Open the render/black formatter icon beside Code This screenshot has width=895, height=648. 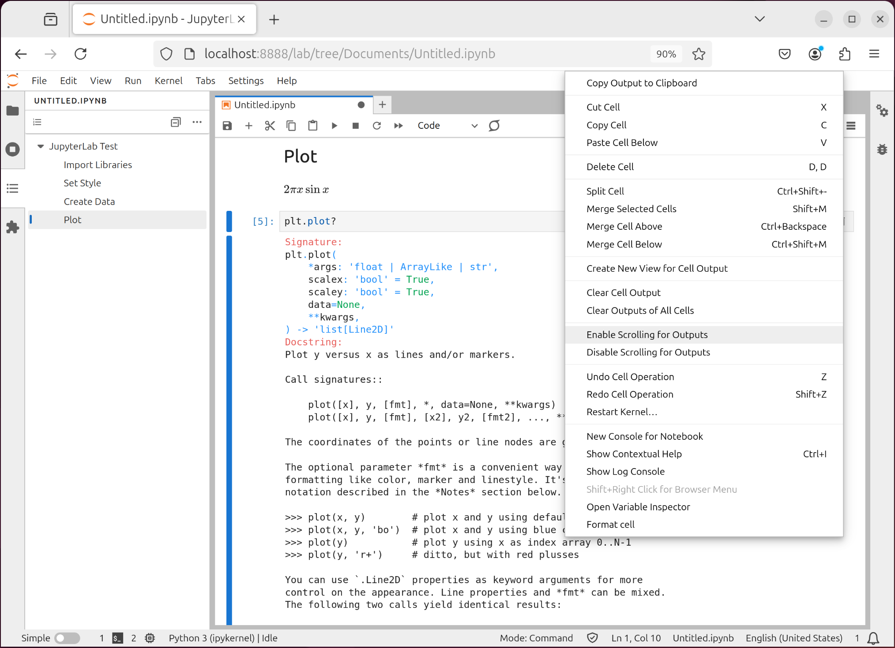tap(494, 126)
